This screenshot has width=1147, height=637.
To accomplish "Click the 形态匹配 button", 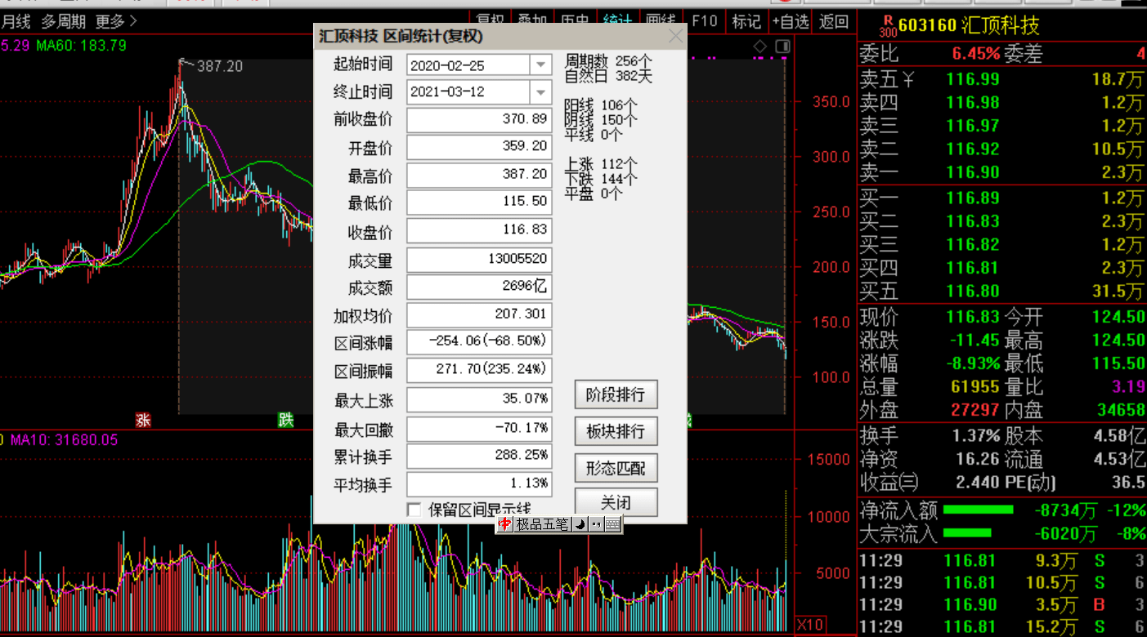I will pyautogui.click(x=616, y=468).
